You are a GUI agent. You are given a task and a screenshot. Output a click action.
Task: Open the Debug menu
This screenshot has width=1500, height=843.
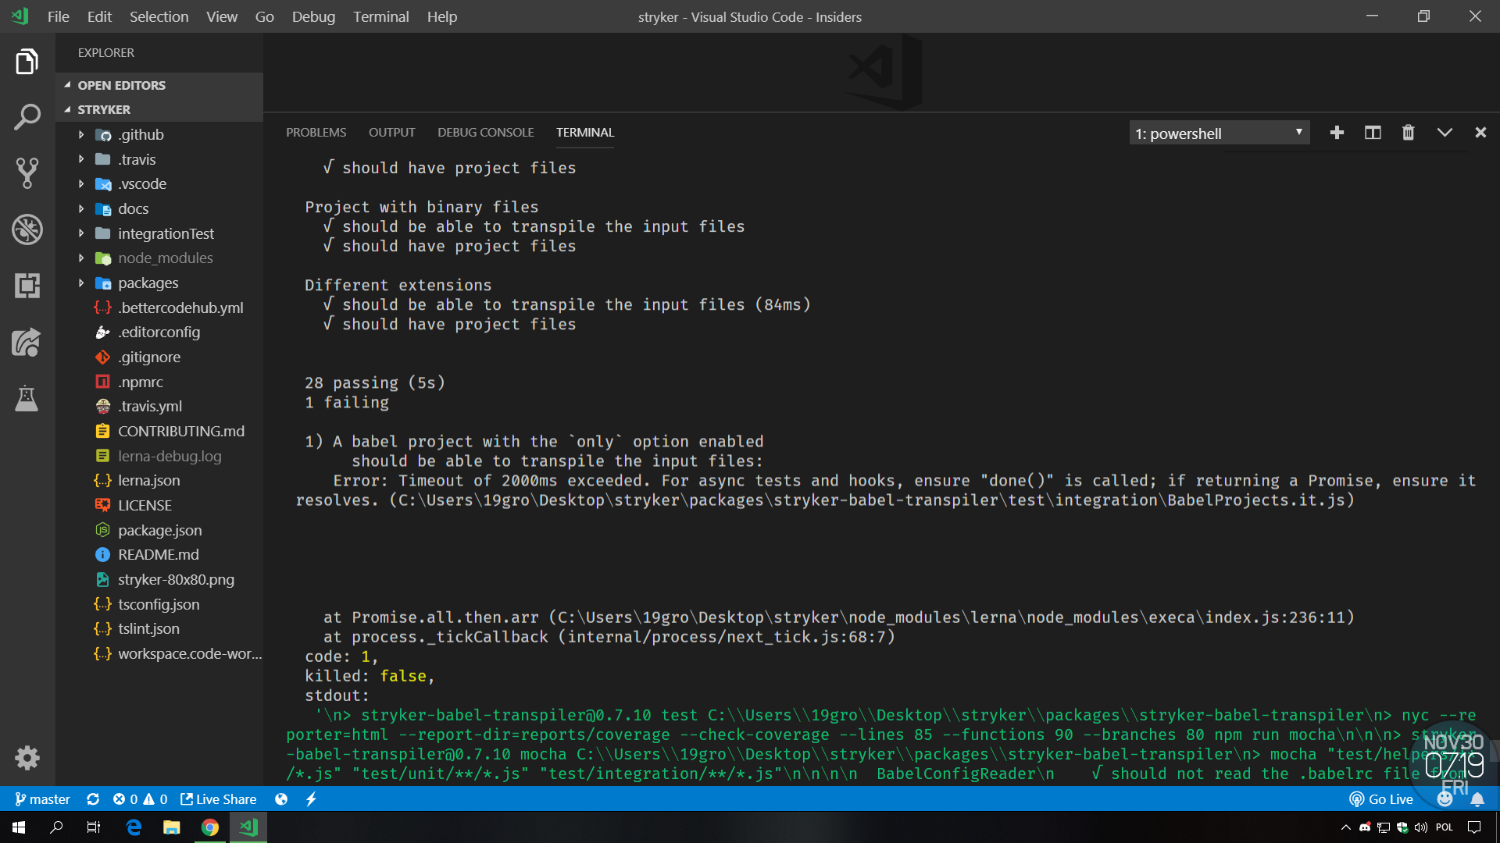point(312,16)
